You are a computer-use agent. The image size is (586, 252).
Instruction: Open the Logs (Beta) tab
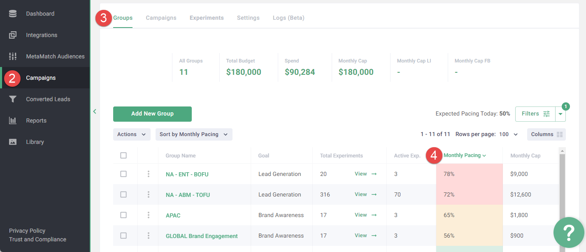[x=288, y=18]
